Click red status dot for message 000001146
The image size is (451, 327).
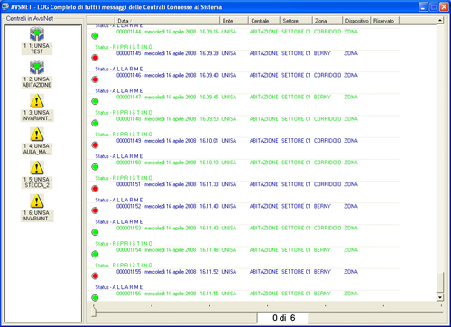pos(95,79)
